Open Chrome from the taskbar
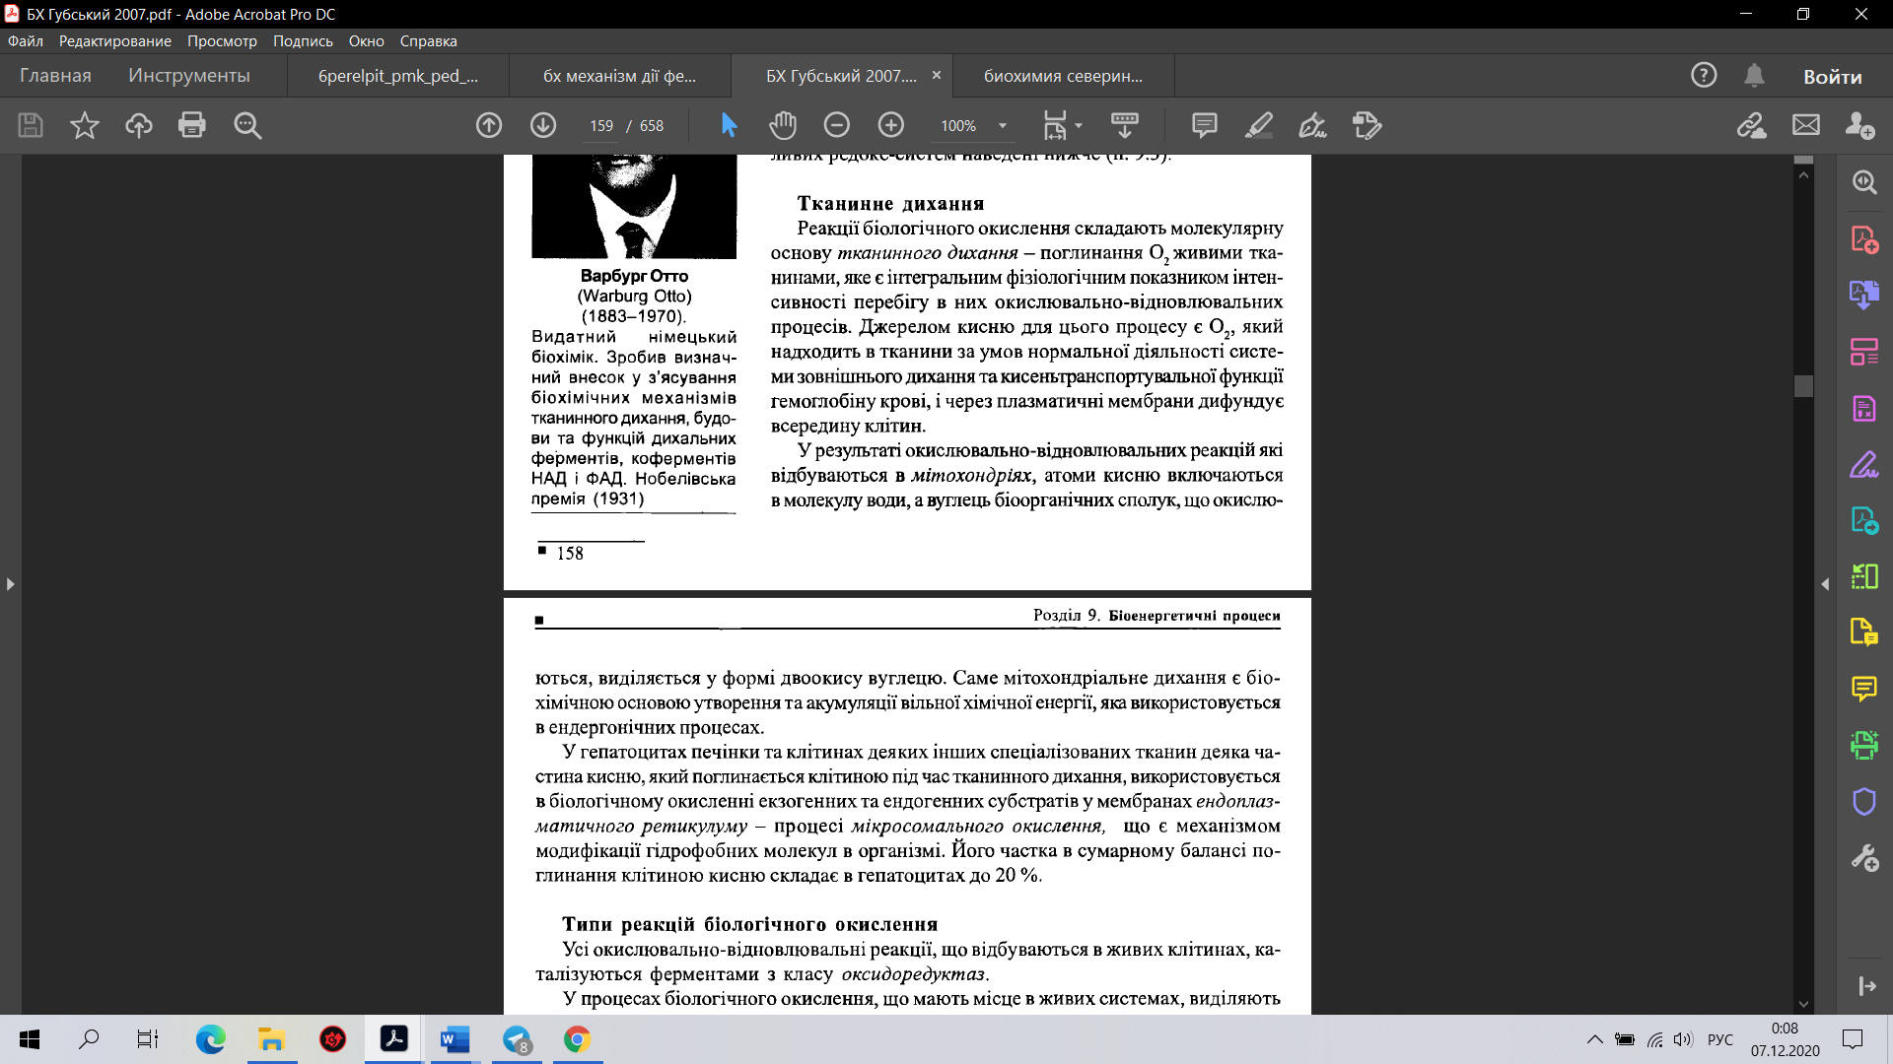The width and height of the screenshot is (1893, 1064). [577, 1039]
